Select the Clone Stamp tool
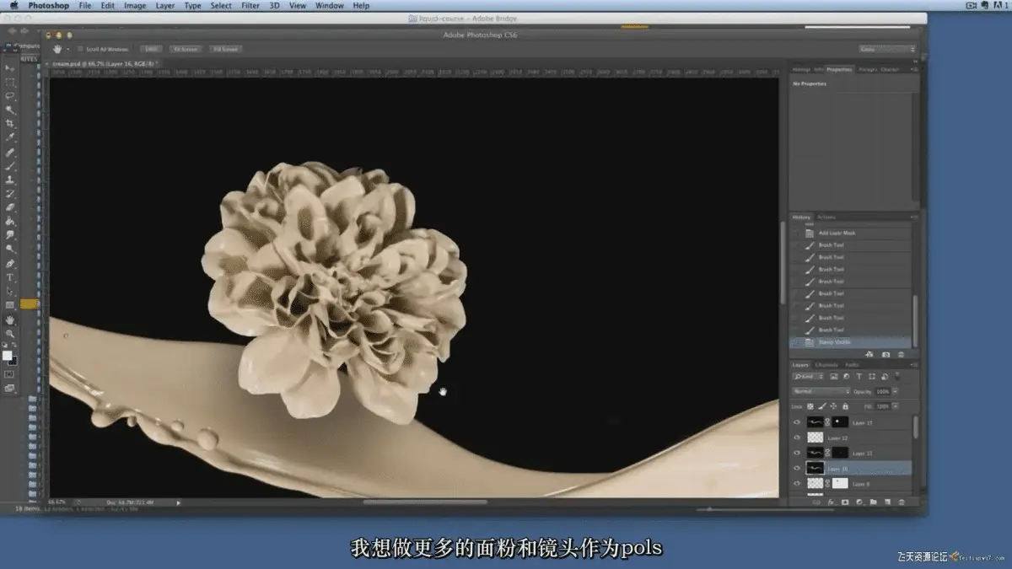Viewport: 1012px width, 569px height. click(10, 180)
